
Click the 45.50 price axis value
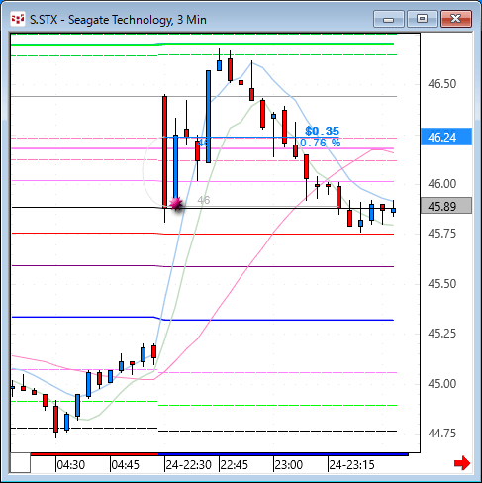[441, 284]
